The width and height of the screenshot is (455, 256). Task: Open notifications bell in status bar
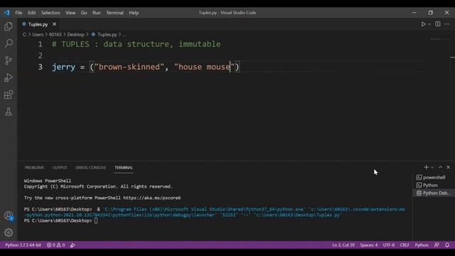point(447,245)
